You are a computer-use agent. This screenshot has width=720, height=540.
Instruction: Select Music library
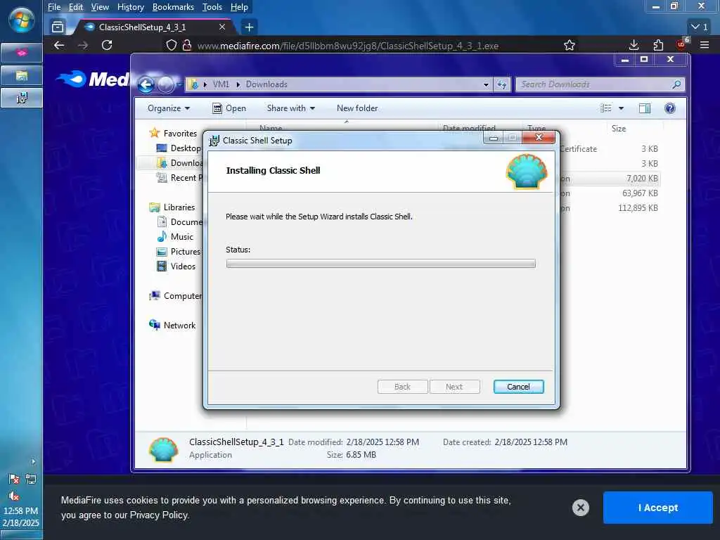(175, 236)
